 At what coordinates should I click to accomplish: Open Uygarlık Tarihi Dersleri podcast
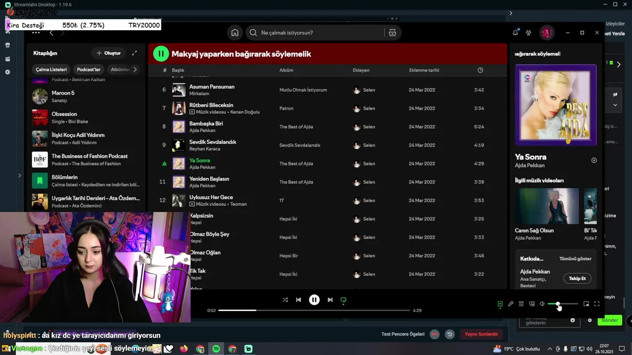click(x=87, y=201)
